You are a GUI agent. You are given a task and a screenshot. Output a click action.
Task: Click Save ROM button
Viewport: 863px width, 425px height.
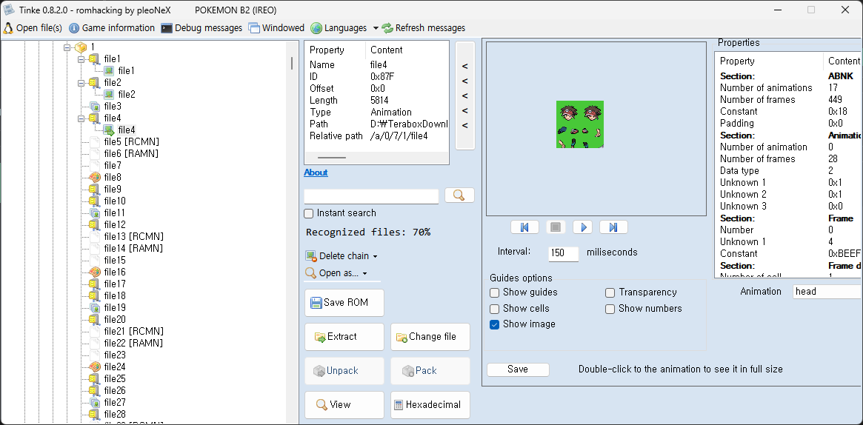pos(344,302)
